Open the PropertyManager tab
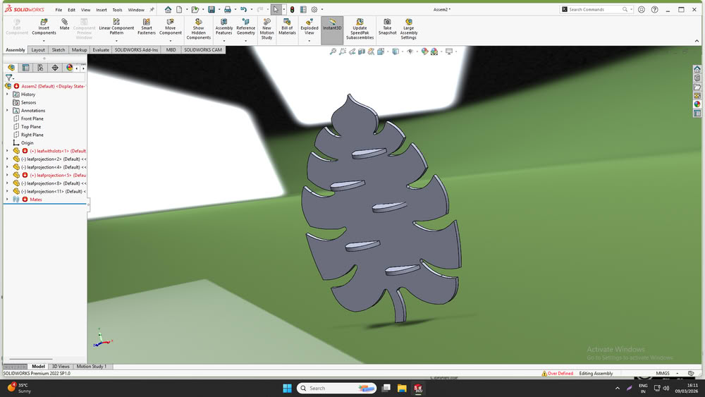Image resolution: width=705 pixels, height=397 pixels. (x=25, y=68)
